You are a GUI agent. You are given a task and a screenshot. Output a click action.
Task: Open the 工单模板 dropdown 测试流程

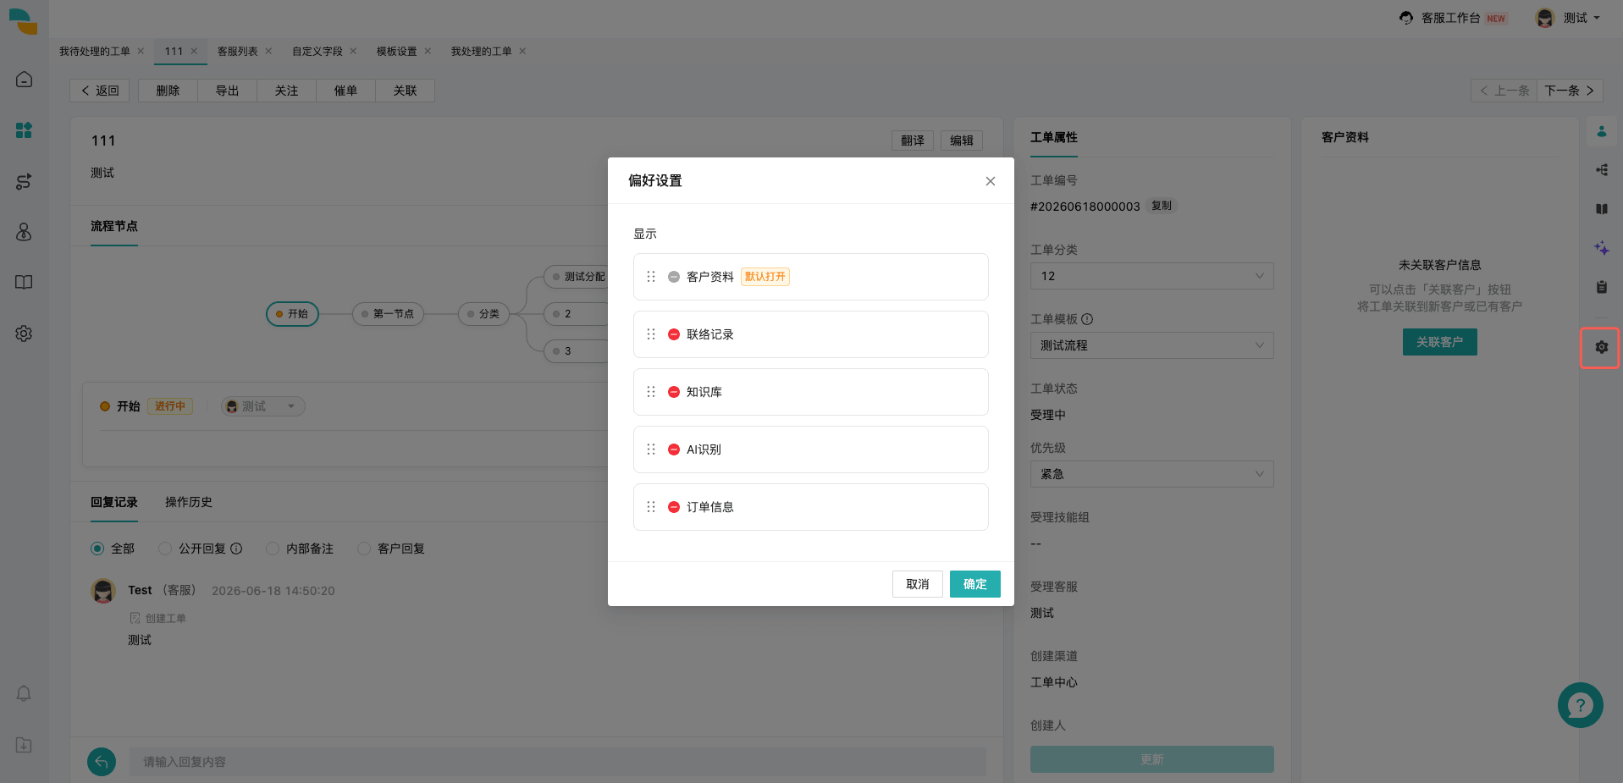1151,345
